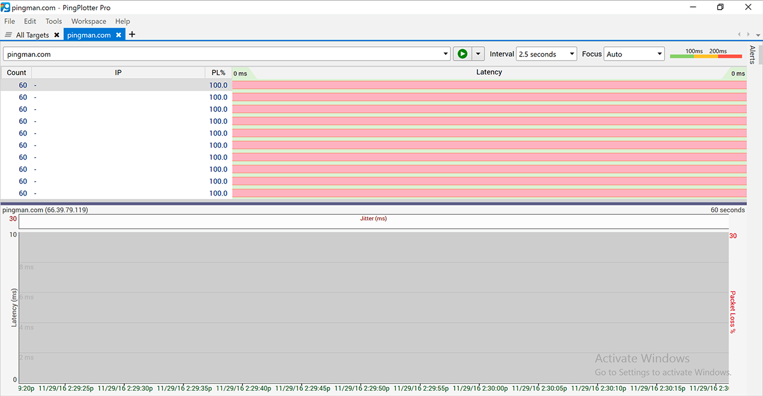763x396 pixels.
Task: Open the All Targets hamburger menu icon
Action: pos(7,34)
